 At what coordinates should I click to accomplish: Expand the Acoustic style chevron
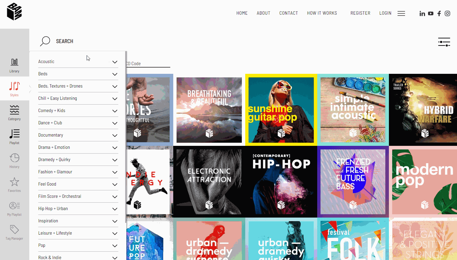click(115, 62)
